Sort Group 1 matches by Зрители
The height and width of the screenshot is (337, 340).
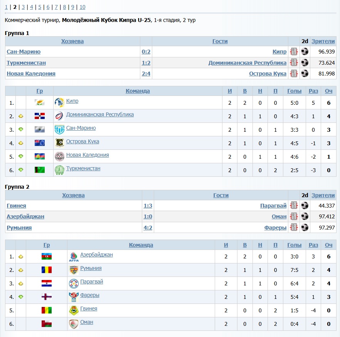tap(323, 41)
